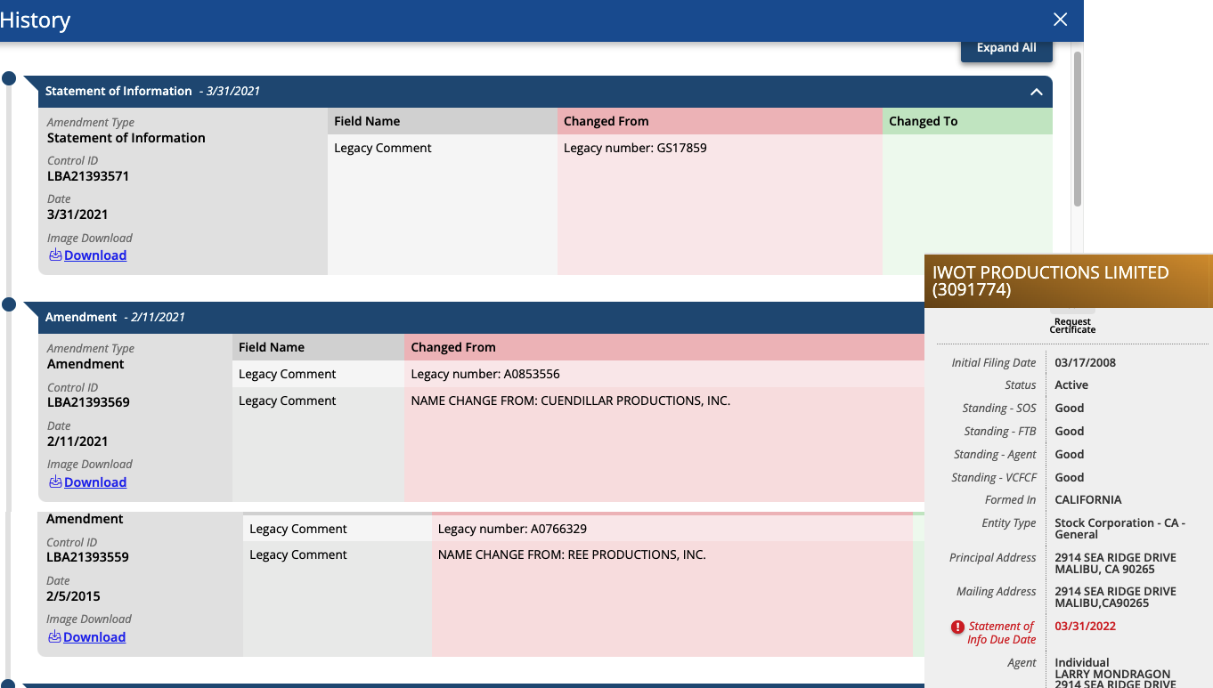Click Principal Address 2914 SEA RIDGE DRIVE
The image size is (1213, 688).
coord(1115,558)
